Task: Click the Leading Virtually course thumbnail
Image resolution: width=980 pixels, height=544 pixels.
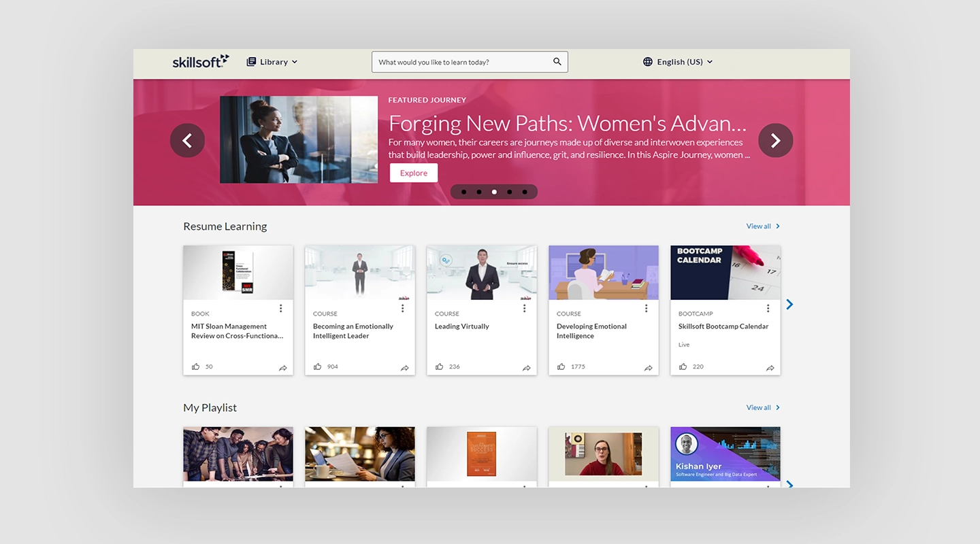Action: (482, 273)
